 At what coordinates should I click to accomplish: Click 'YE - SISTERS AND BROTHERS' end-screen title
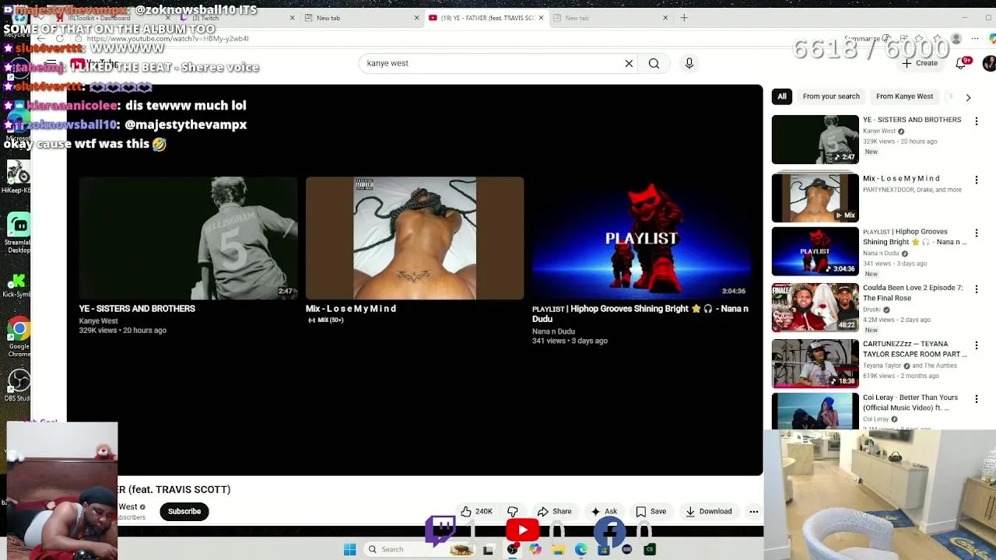[137, 309]
